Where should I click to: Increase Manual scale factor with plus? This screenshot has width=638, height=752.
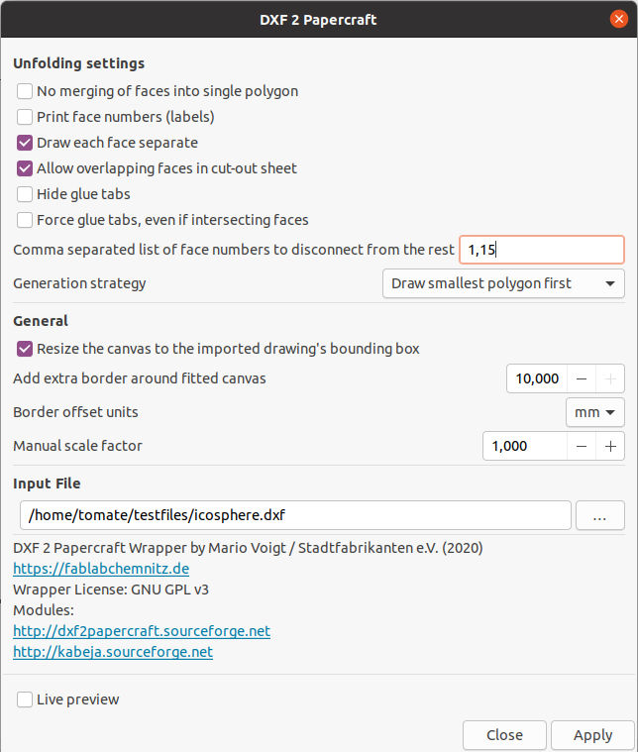coord(610,447)
